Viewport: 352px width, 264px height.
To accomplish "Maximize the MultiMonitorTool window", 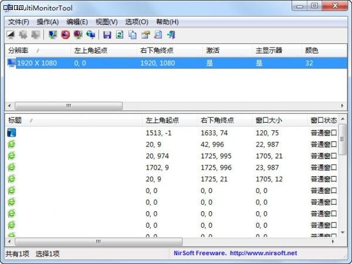I will click(x=314, y=6).
